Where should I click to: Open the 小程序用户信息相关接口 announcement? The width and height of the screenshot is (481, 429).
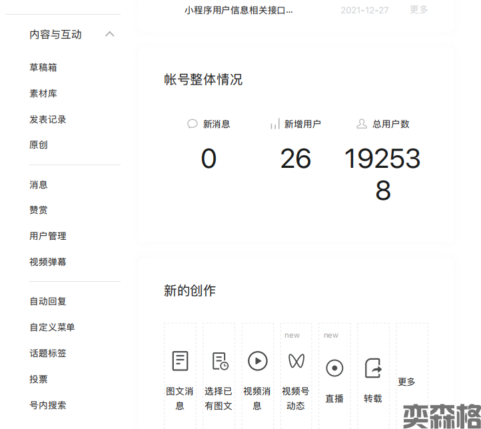click(239, 10)
